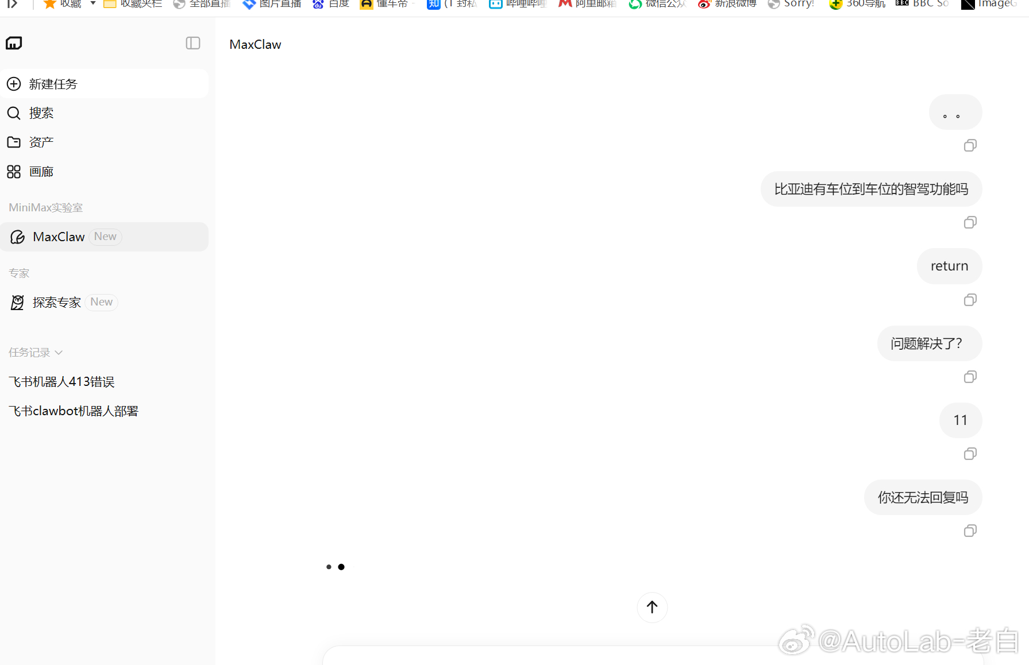Select MaxClaw in MiniMax实验室 list
1029x665 pixels.
click(x=104, y=237)
